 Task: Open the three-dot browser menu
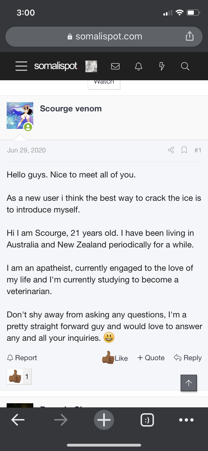click(x=186, y=420)
